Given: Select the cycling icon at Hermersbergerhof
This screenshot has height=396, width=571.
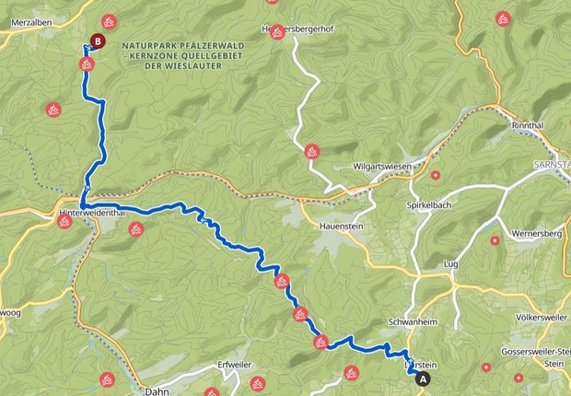Looking at the screenshot, I should click(277, 32).
